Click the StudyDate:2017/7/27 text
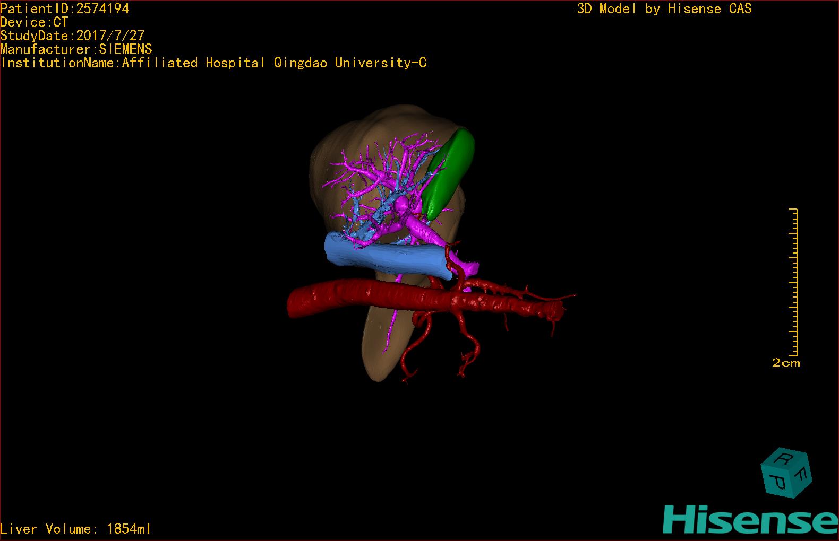The height and width of the screenshot is (541, 839). click(72, 36)
